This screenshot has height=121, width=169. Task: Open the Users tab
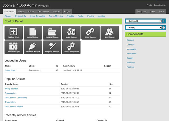click(x=152, y=12)
